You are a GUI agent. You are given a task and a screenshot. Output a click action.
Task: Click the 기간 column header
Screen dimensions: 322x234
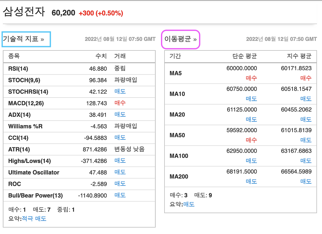click(175, 56)
